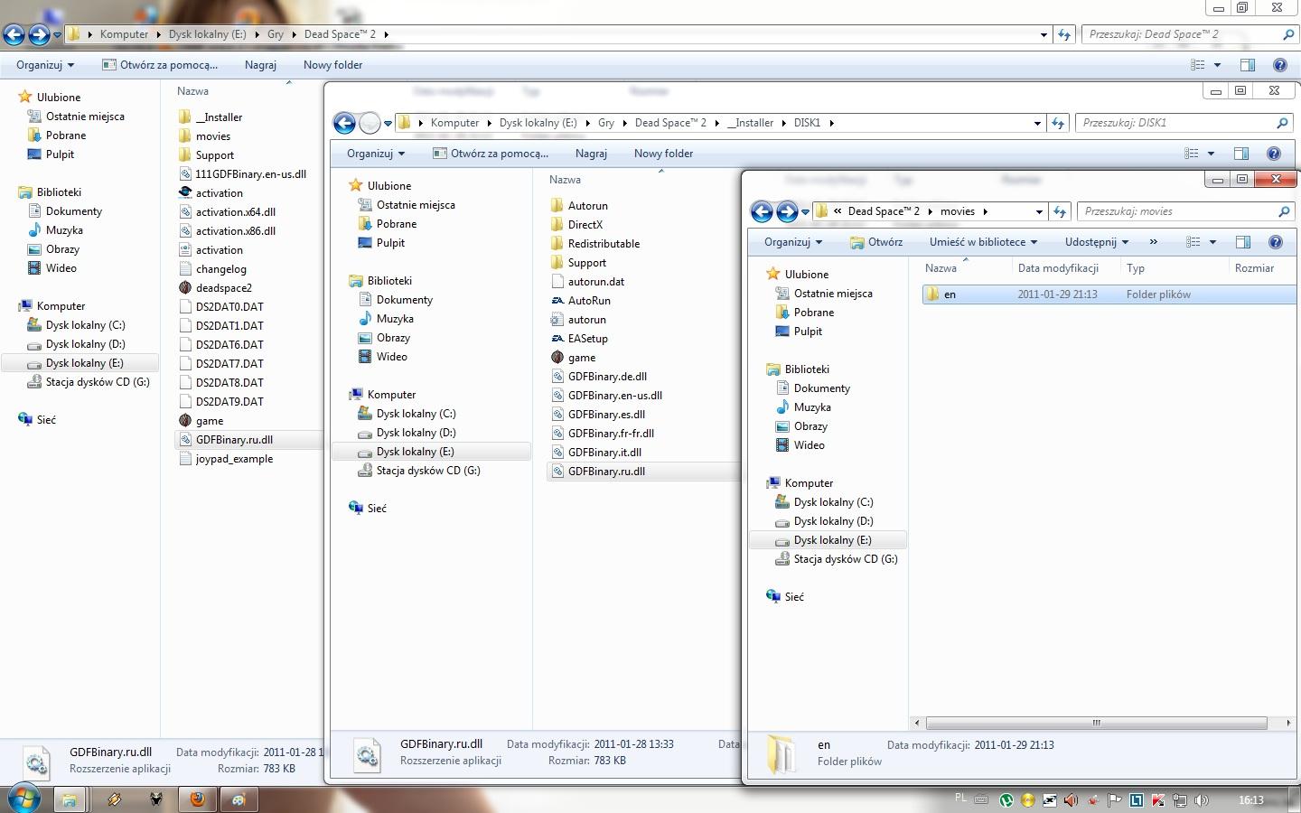Change view icon in the Dead Space 2 window
The width and height of the screenshot is (1301, 813).
pos(1198,65)
